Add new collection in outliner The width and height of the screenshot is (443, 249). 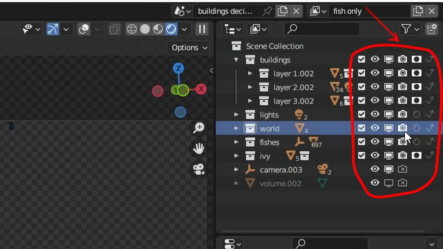tap(431, 29)
